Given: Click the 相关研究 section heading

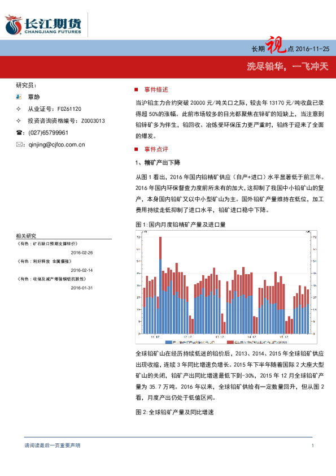Looking at the screenshot, I should (x=26, y=236).
